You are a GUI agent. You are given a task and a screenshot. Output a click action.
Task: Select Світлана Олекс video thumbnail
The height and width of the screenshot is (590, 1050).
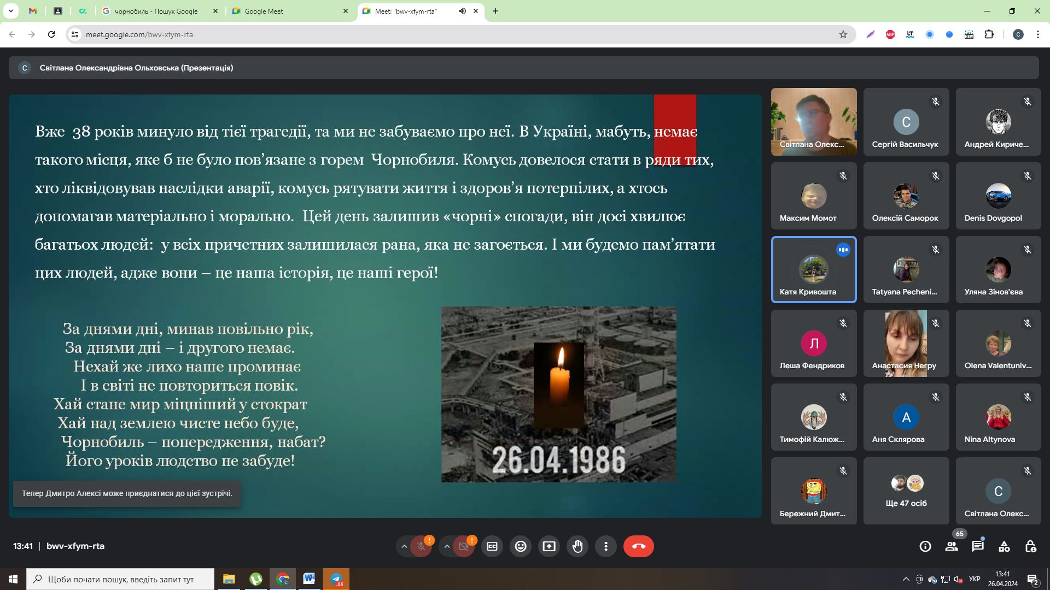click(x=814, y=122)
